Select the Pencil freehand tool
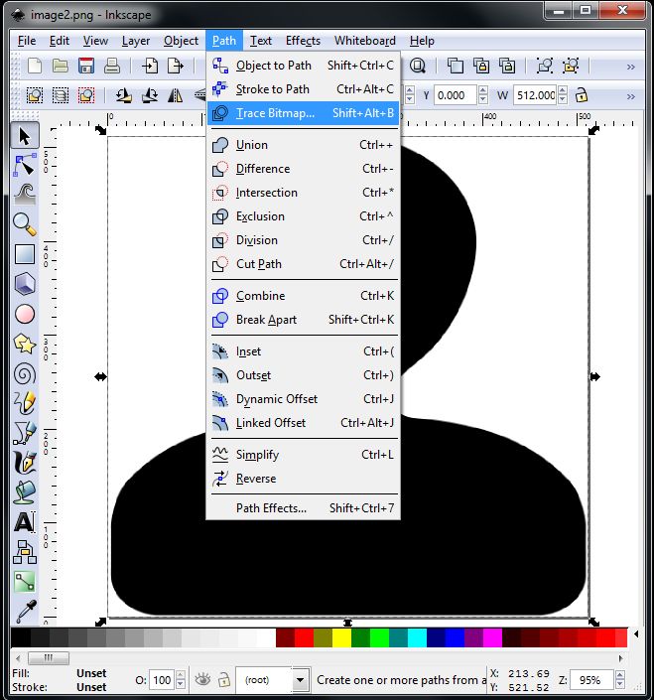Viewport: 654px width, 700px height. pyautogui.click(x=25, y=403)
